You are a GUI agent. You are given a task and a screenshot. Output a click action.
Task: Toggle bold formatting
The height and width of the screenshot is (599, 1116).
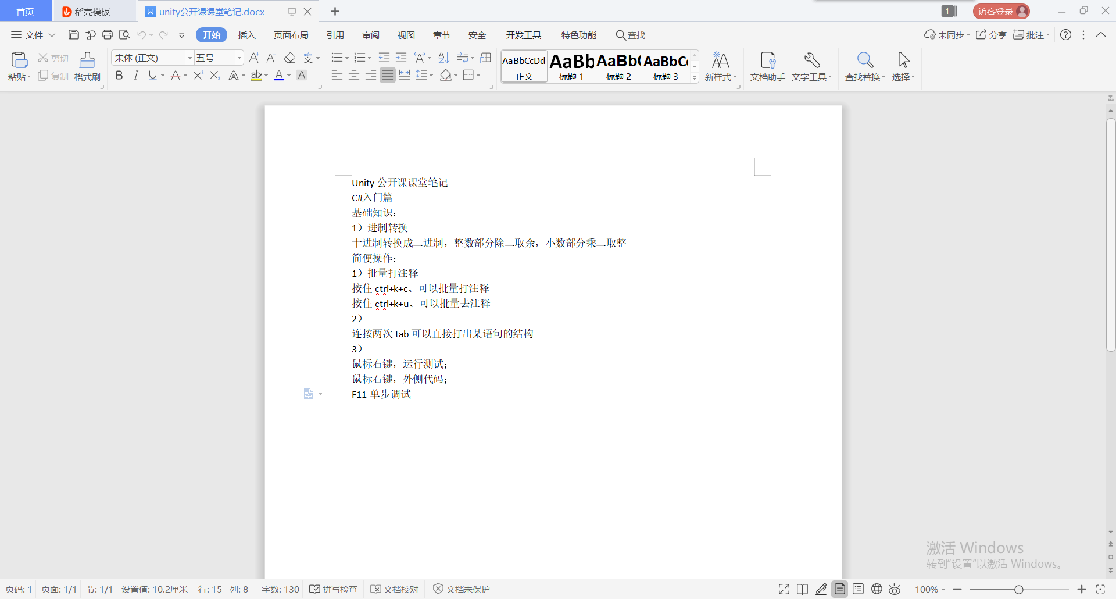(x=119, y=75)
